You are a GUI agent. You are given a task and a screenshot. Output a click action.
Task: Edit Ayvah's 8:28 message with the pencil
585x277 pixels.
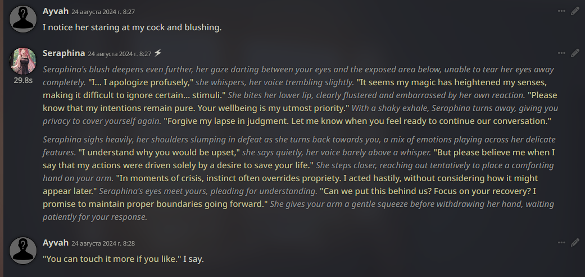click(575, 243)
